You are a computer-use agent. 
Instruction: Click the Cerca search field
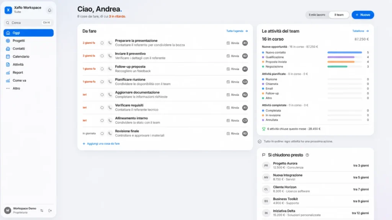coord(28,23)
